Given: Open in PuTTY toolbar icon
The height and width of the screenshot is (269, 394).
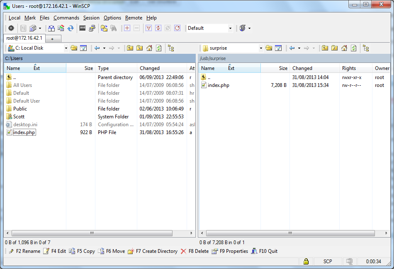Looking at the screenshot, I should pos(92,28).
